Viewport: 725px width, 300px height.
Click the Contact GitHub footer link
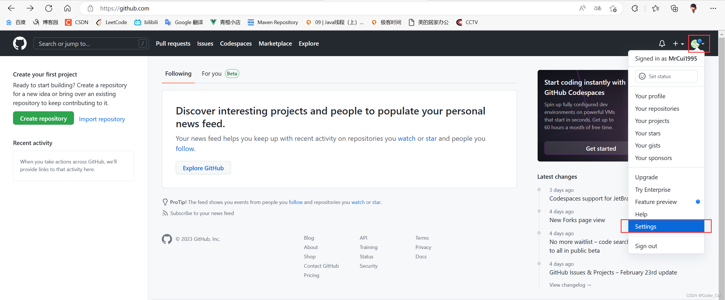click(321, 266)
